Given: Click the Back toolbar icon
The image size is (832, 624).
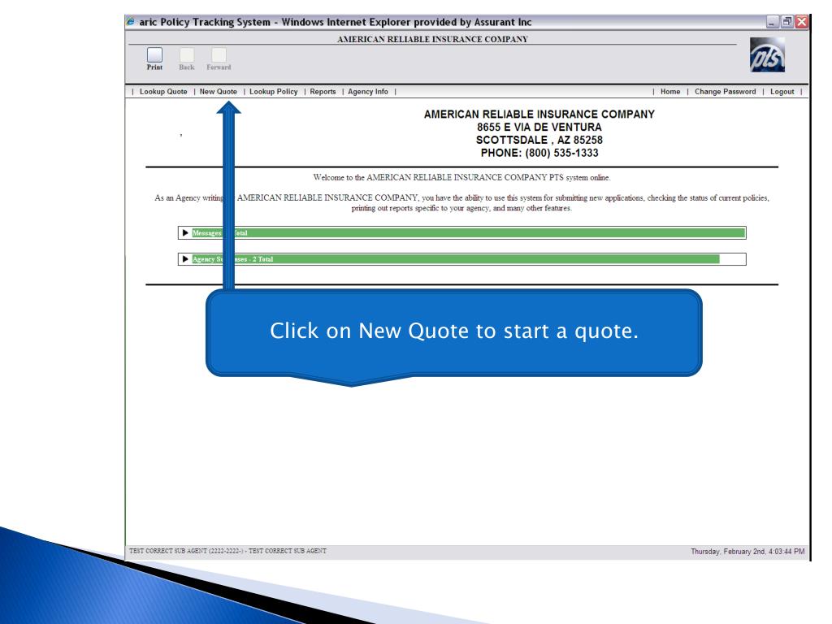Looking at the screenshot, I should click(187, 55).
